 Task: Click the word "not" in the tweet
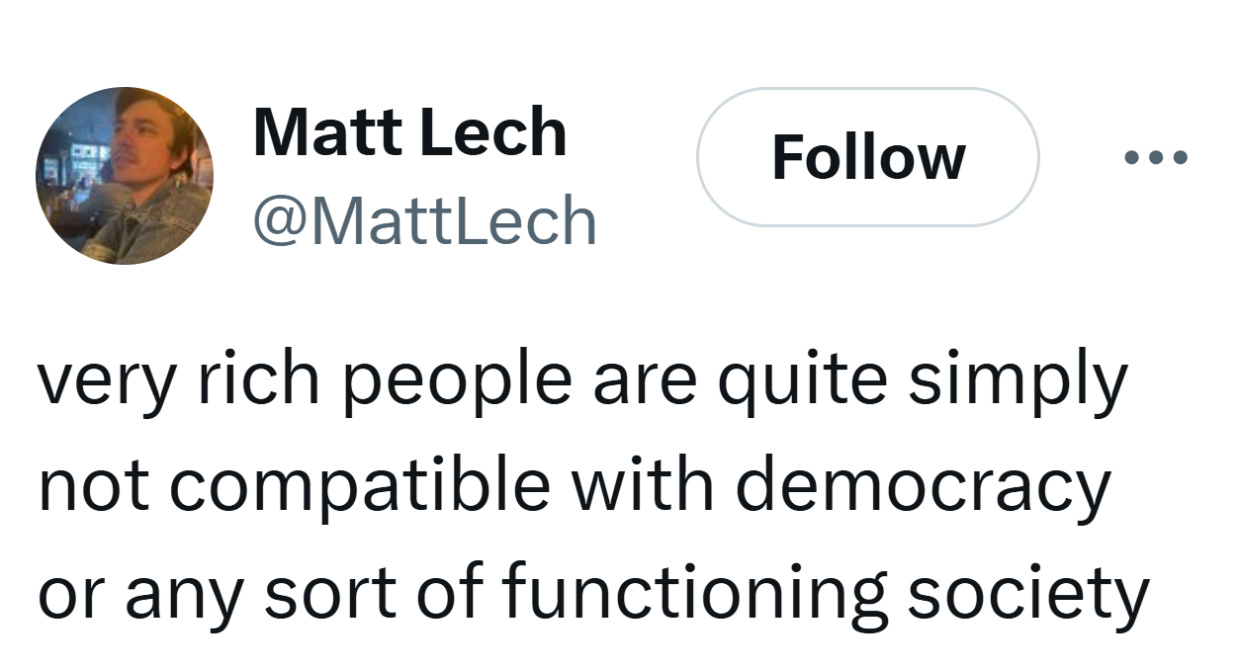pos(95,486)
